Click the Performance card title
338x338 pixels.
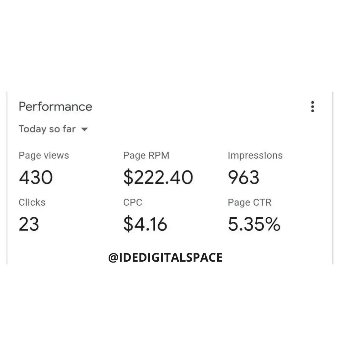pos(55,107)
